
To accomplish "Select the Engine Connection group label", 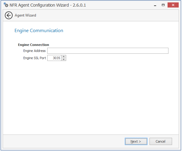I will tap(33, 45).
